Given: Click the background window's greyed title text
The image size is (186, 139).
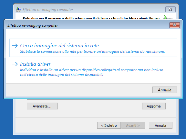Looking at the screenshot, I should pyautogui.click(x=48, y=10).
